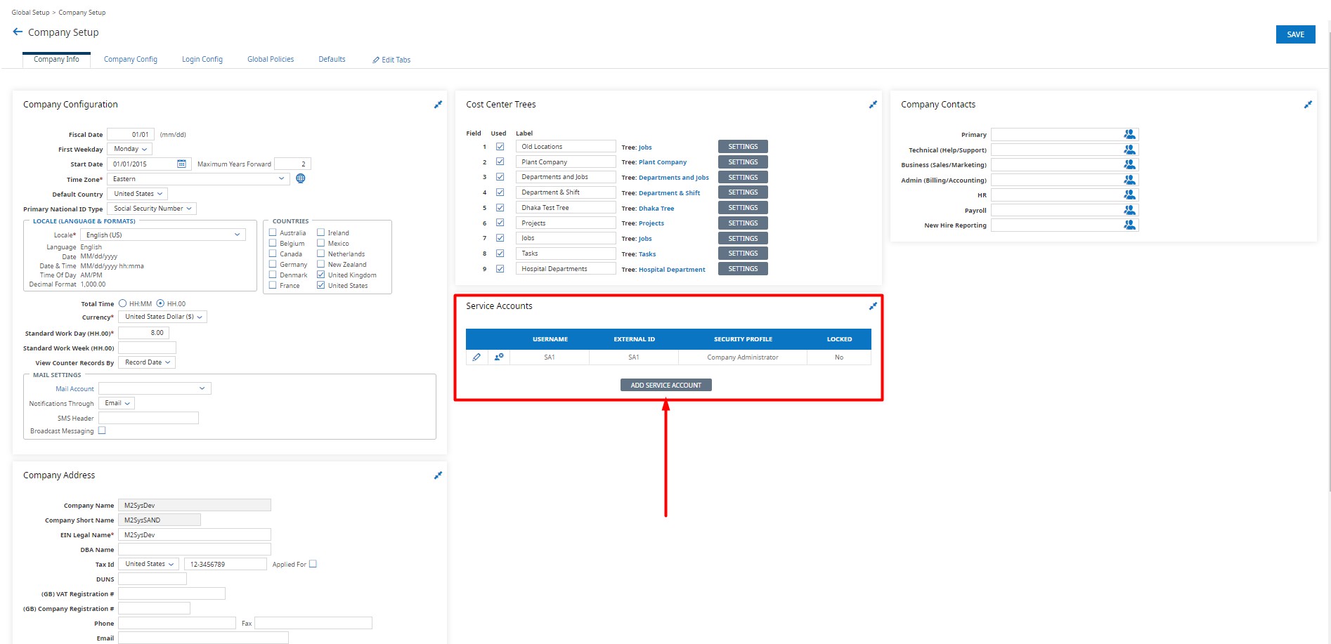Image resolution: width=1331 pixels, height=644 pixels.
Task: Enable the Canada country checkbox
Action: pos(273,254)
